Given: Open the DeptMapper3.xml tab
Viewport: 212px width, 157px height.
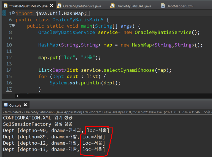Looking at the screenshot, I should 180,6.
